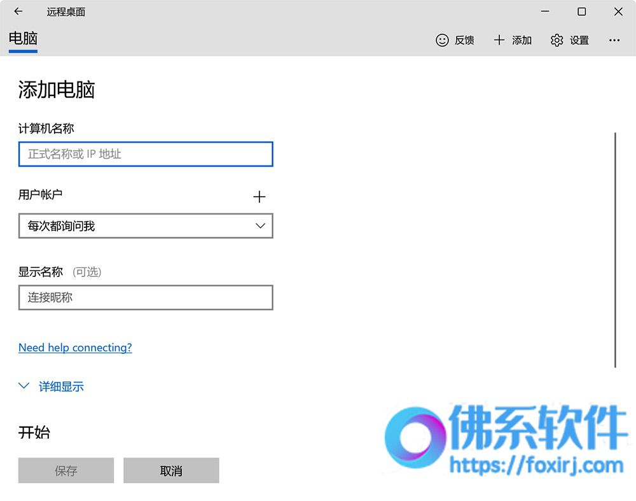Click the 设置 label in toolbar
The height and width of the screenshot is (501, 636).
tap(579, 40)
